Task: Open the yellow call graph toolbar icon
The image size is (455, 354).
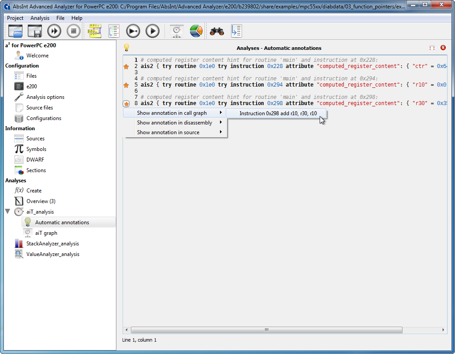Action: (95, 31)
